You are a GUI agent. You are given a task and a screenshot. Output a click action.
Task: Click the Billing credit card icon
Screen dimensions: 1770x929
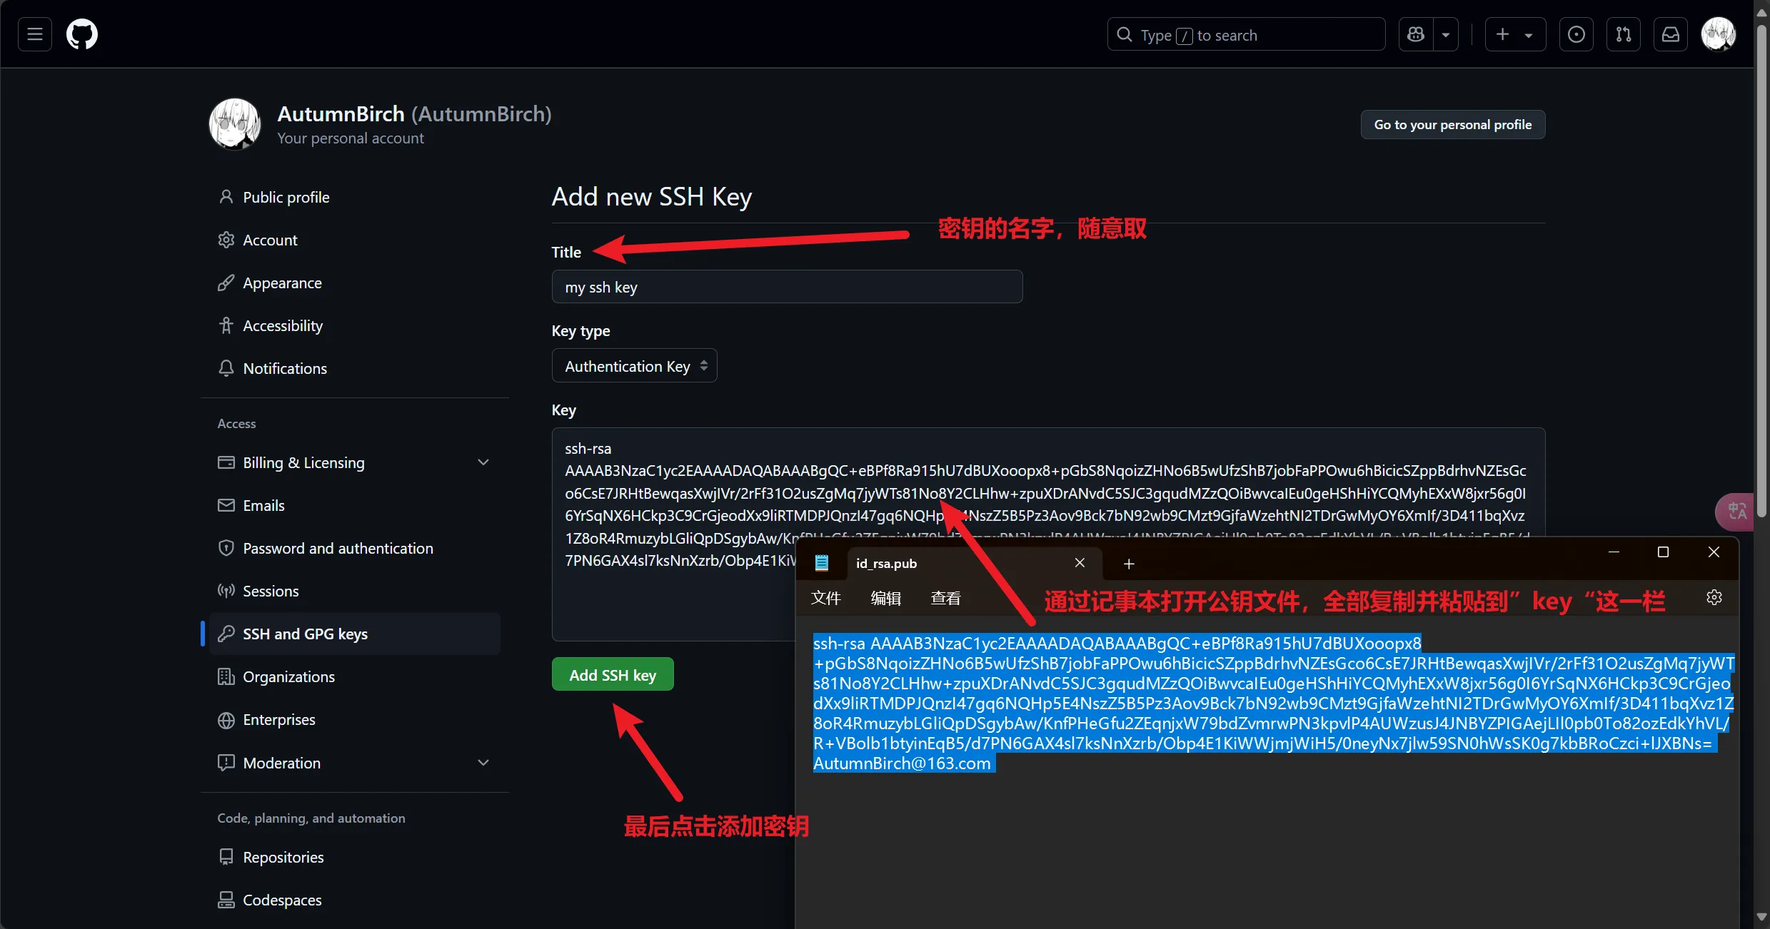coord(226,462)
